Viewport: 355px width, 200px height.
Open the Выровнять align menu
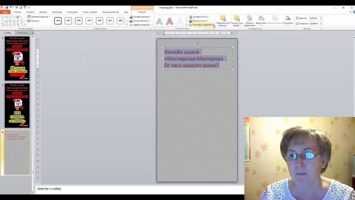click(x=261, y=21)
